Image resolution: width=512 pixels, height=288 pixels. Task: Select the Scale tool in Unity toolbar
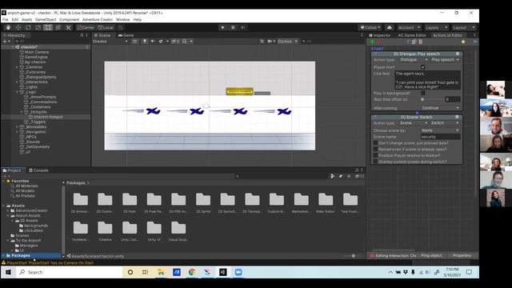click(38, 28)
